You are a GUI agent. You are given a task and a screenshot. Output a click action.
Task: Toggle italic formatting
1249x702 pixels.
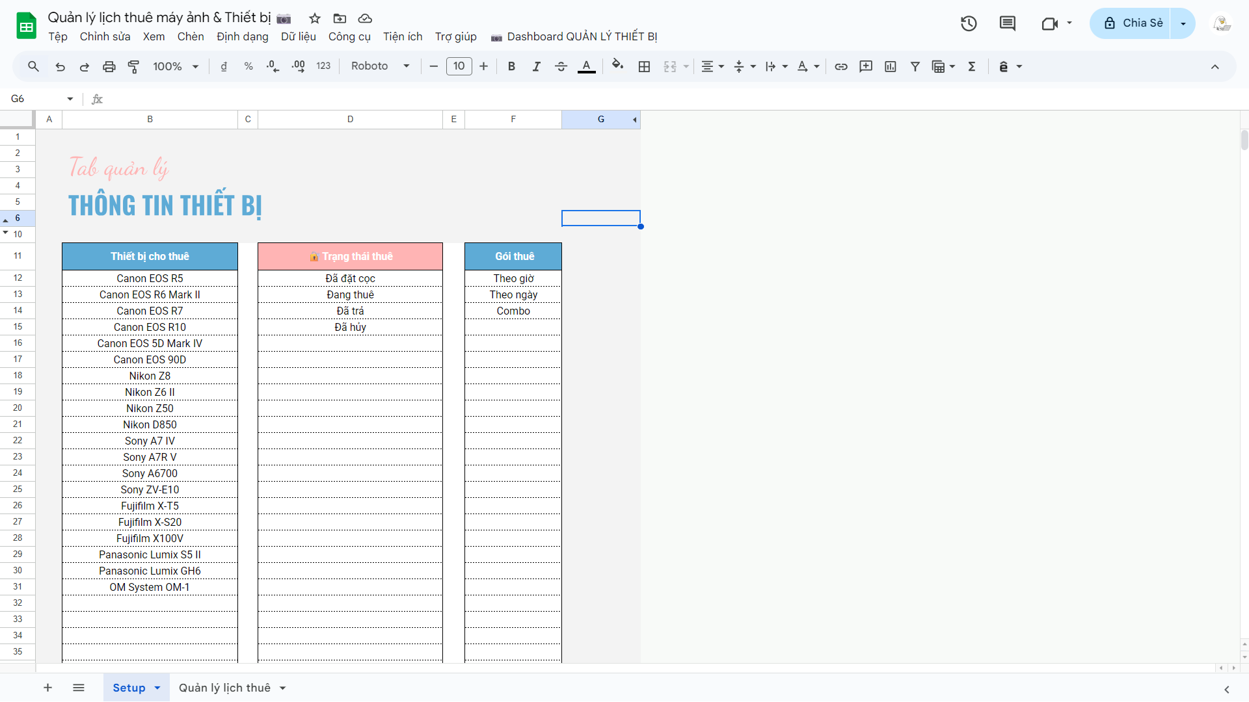(x=536, y=66)
